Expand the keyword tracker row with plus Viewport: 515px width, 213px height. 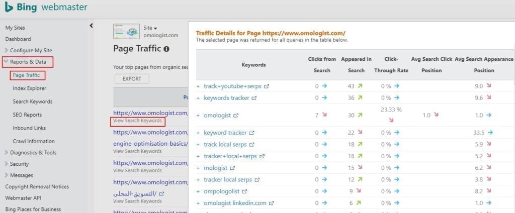(x=198, y=133)
